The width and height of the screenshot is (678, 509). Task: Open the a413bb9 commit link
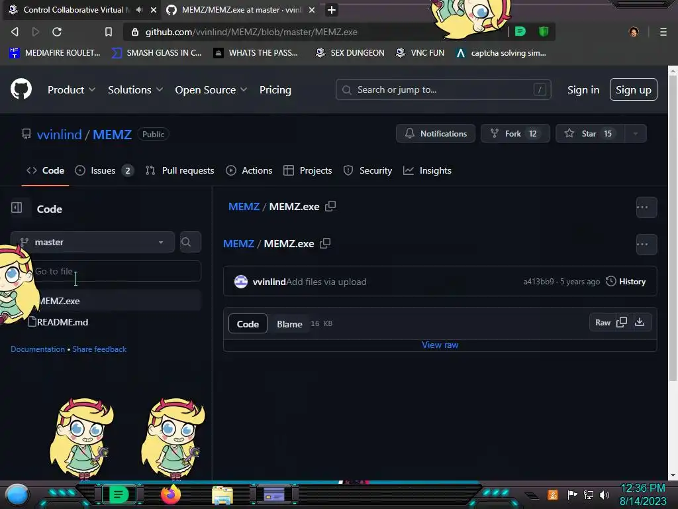point(538,282)
